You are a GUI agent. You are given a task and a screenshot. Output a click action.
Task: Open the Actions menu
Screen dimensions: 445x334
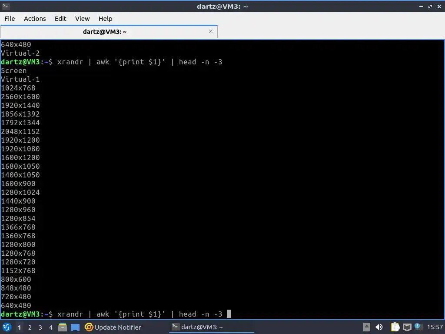pyautogui.click(x=35, y=18)
